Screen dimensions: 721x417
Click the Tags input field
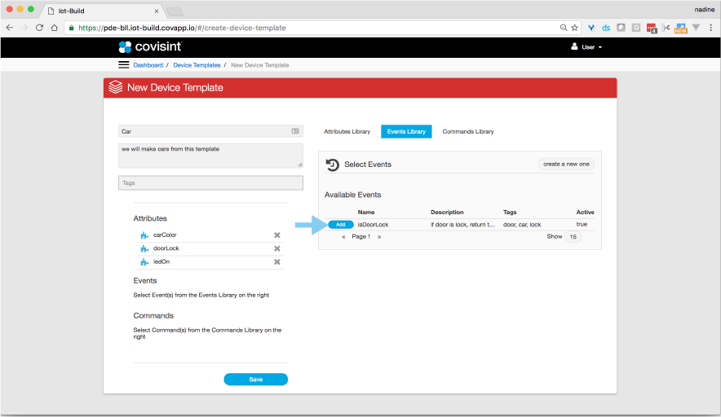(210, 183)
